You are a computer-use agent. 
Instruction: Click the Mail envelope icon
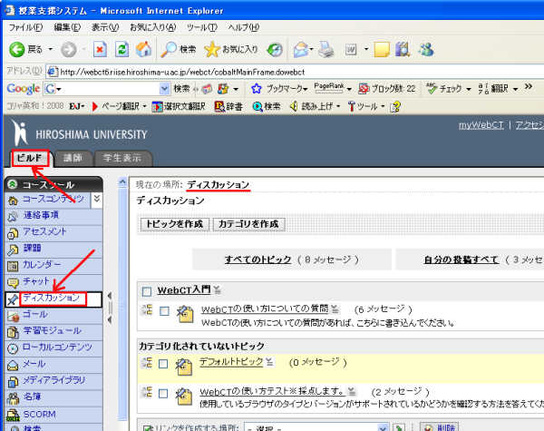pyautogui.click(x=300, y=50)
